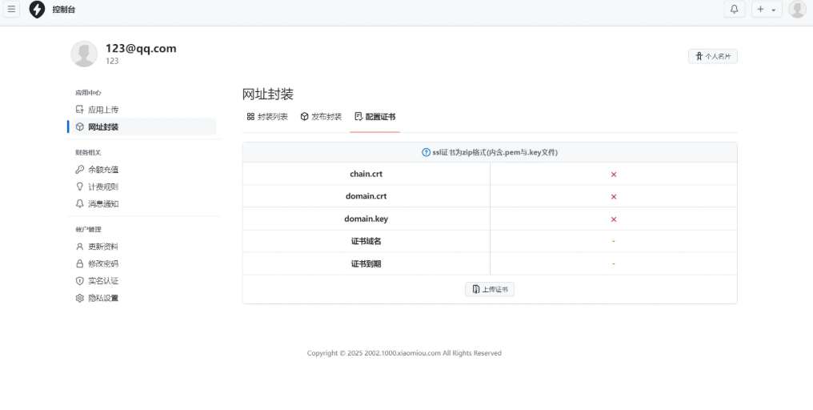Click the lightning bolt logo
813x410 pixels.
[x=37, y=10]
